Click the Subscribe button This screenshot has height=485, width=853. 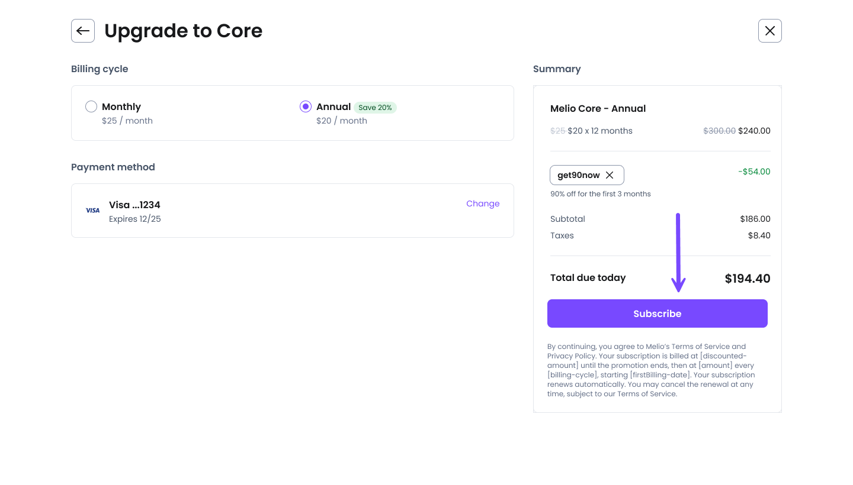click(657, 313)
